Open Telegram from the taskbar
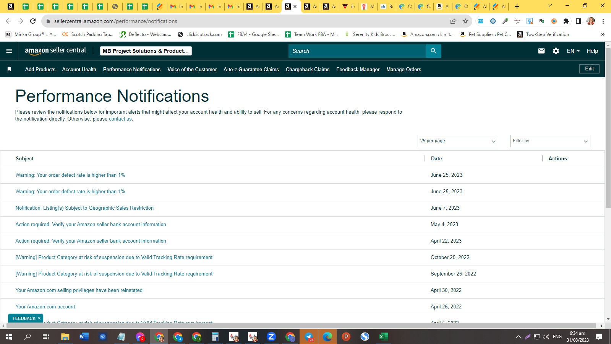This screenshot has width=611, height=344. tap(309, 337)
